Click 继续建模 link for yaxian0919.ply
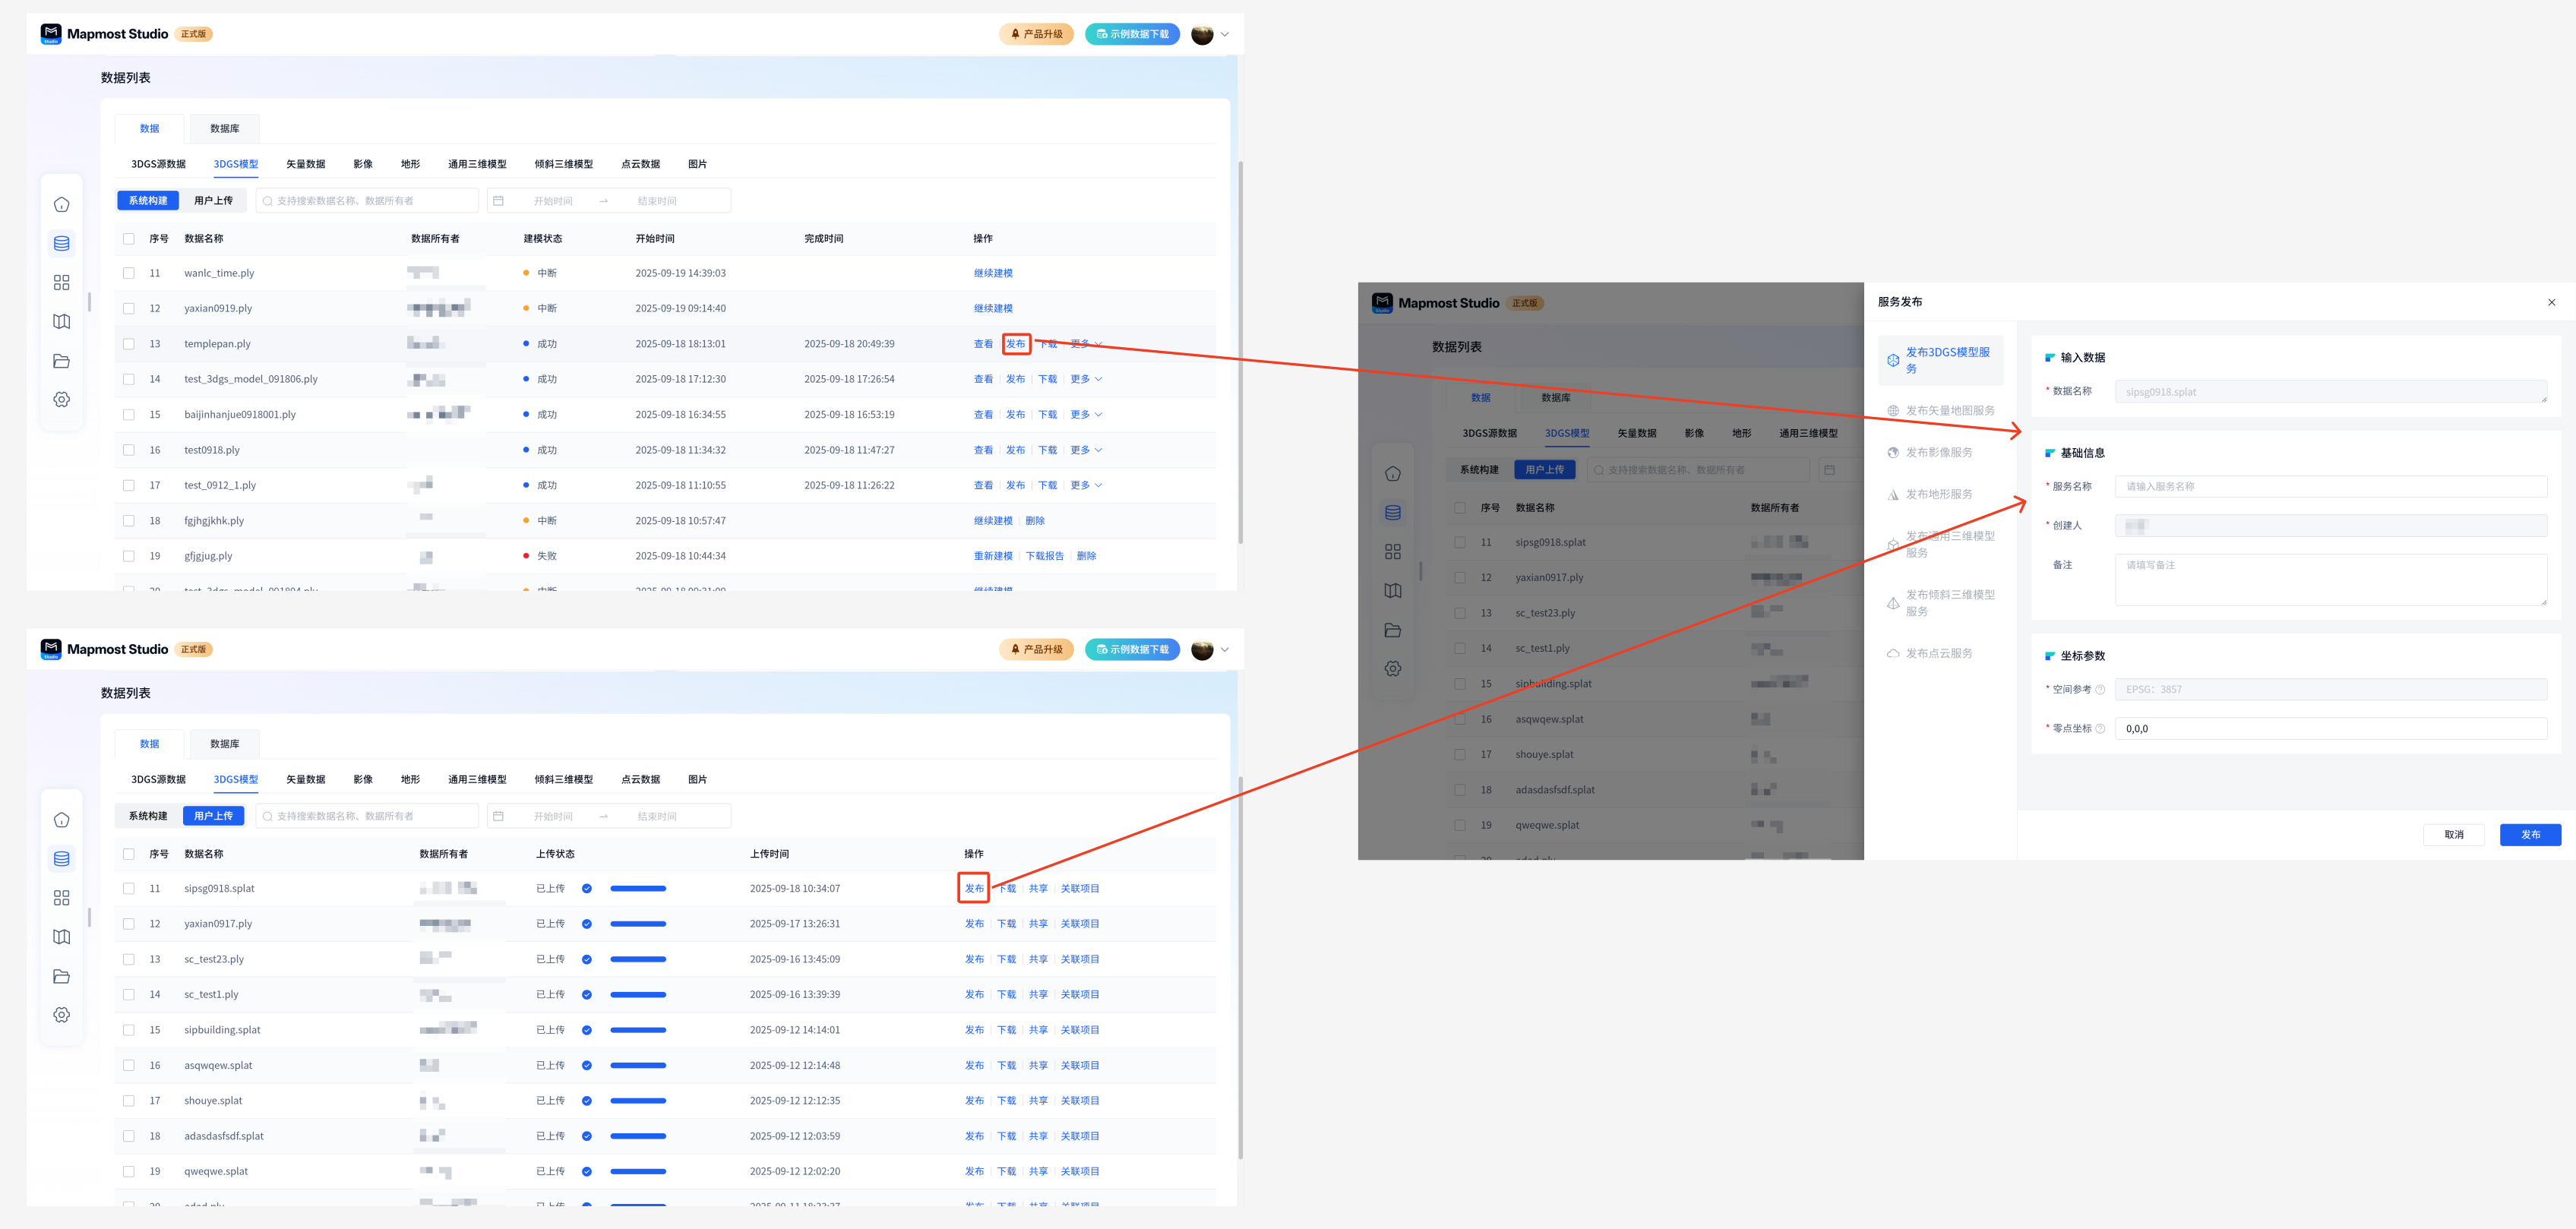 pos(992,308)
